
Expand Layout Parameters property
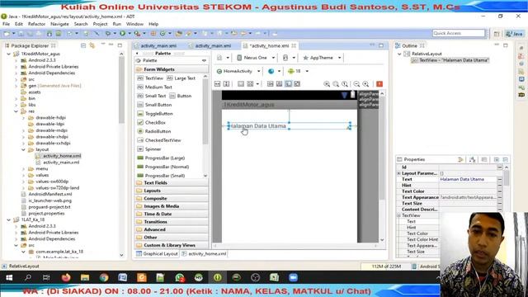(398, 173)
